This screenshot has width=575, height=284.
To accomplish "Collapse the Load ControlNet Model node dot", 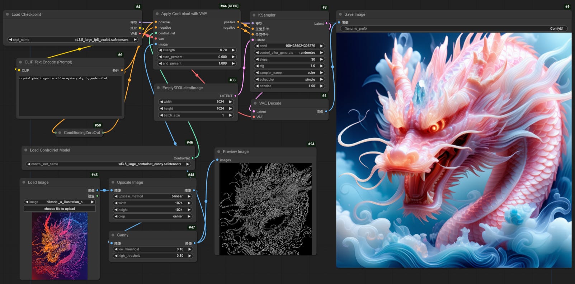I will 25,150.
